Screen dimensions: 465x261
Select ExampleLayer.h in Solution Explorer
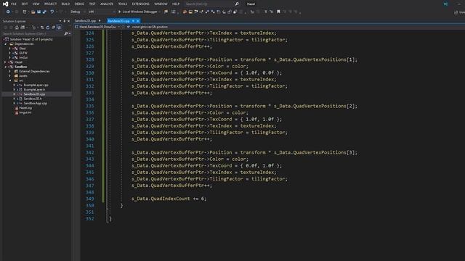(34, 90)
